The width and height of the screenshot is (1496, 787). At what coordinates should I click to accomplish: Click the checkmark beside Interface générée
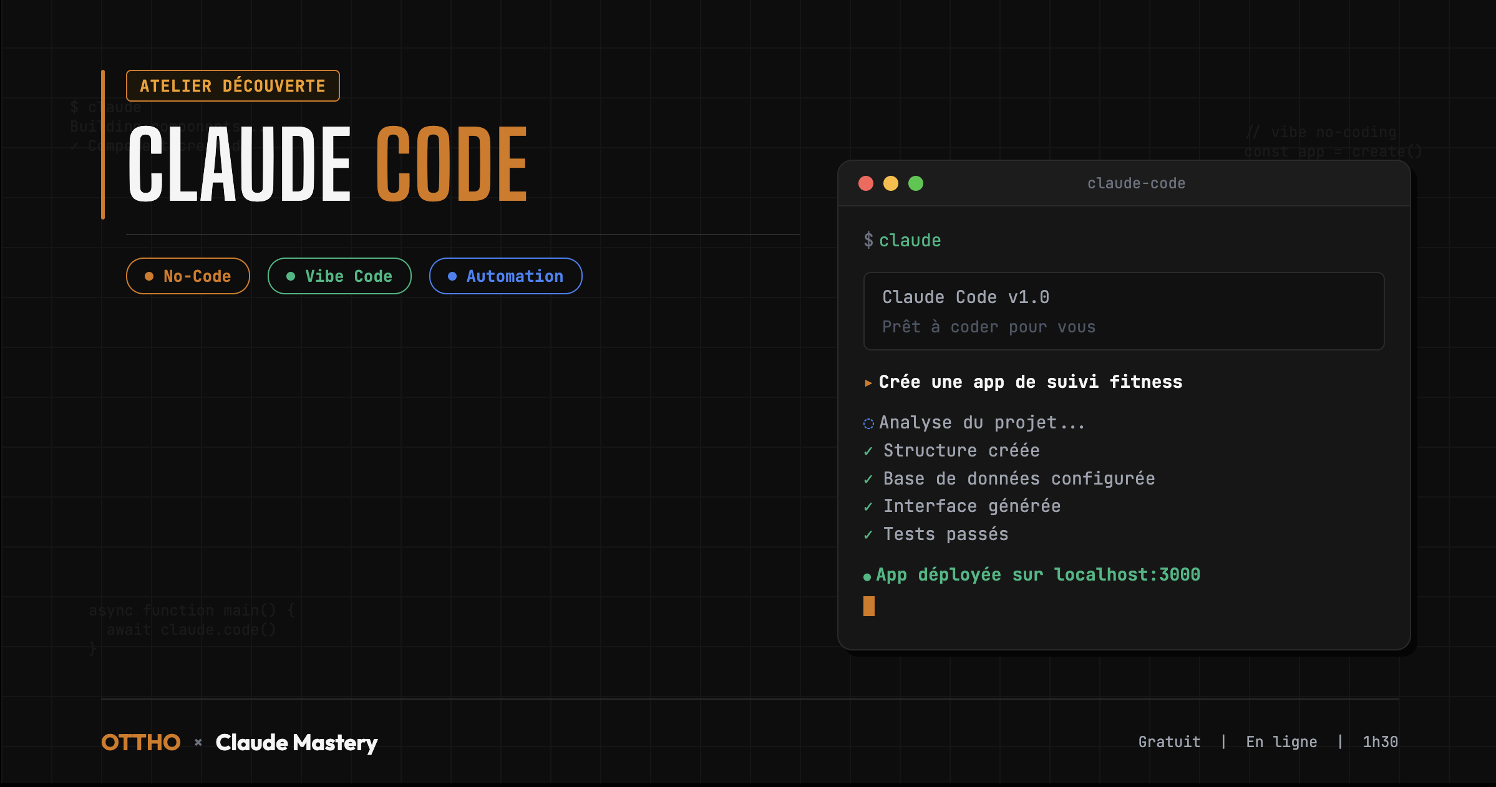[868, 506]
